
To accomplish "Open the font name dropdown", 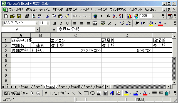I will [37, 23].
